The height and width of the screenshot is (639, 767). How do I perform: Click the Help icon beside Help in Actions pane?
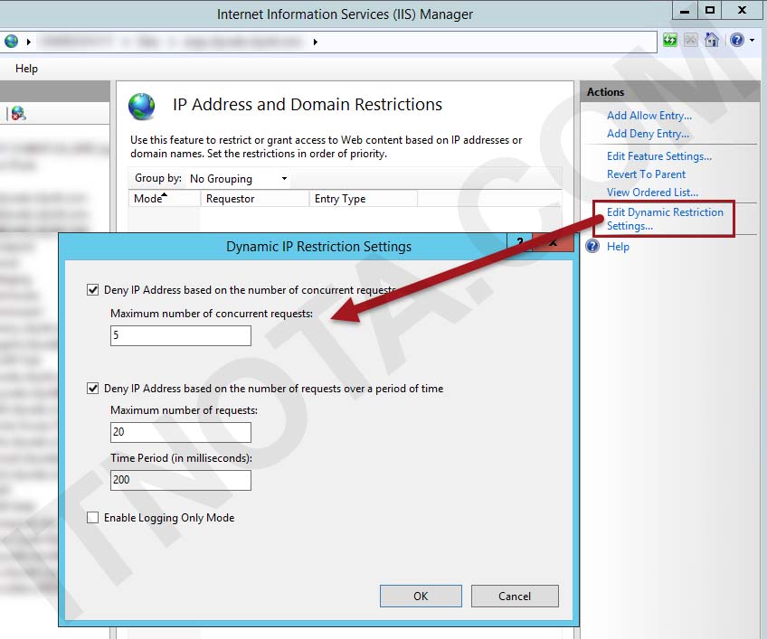[x=592, y=246]
